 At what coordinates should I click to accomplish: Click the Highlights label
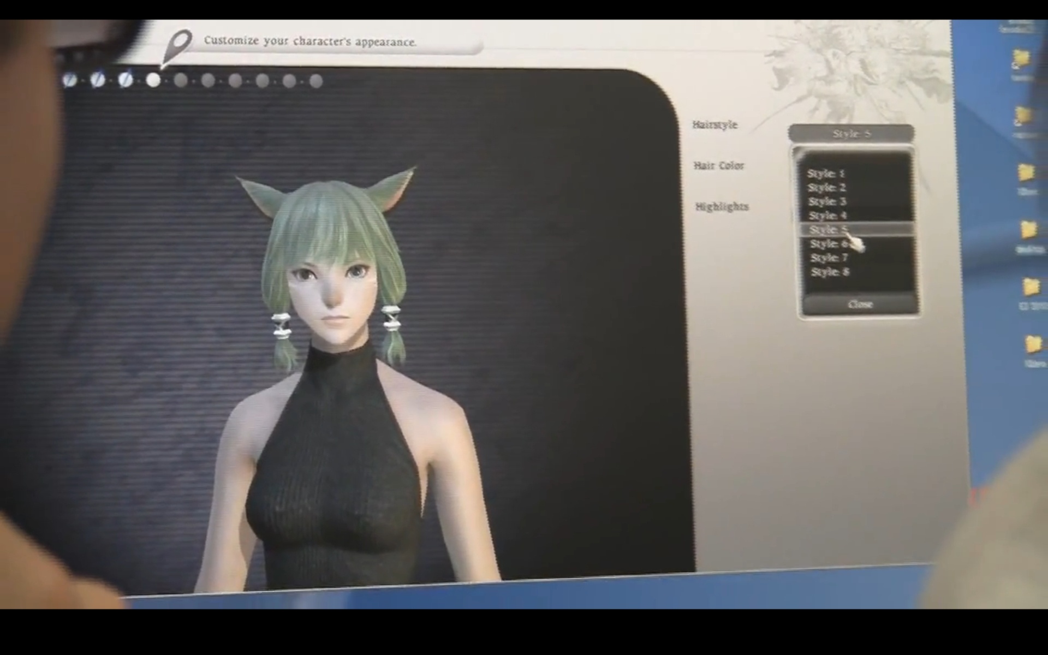click(x=722, y=206)
